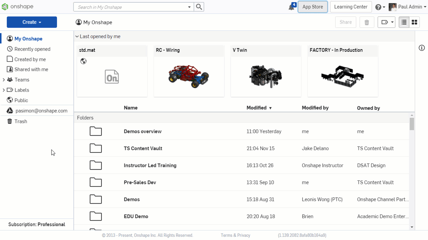Select list view display mode

click(x=404, y=22)
